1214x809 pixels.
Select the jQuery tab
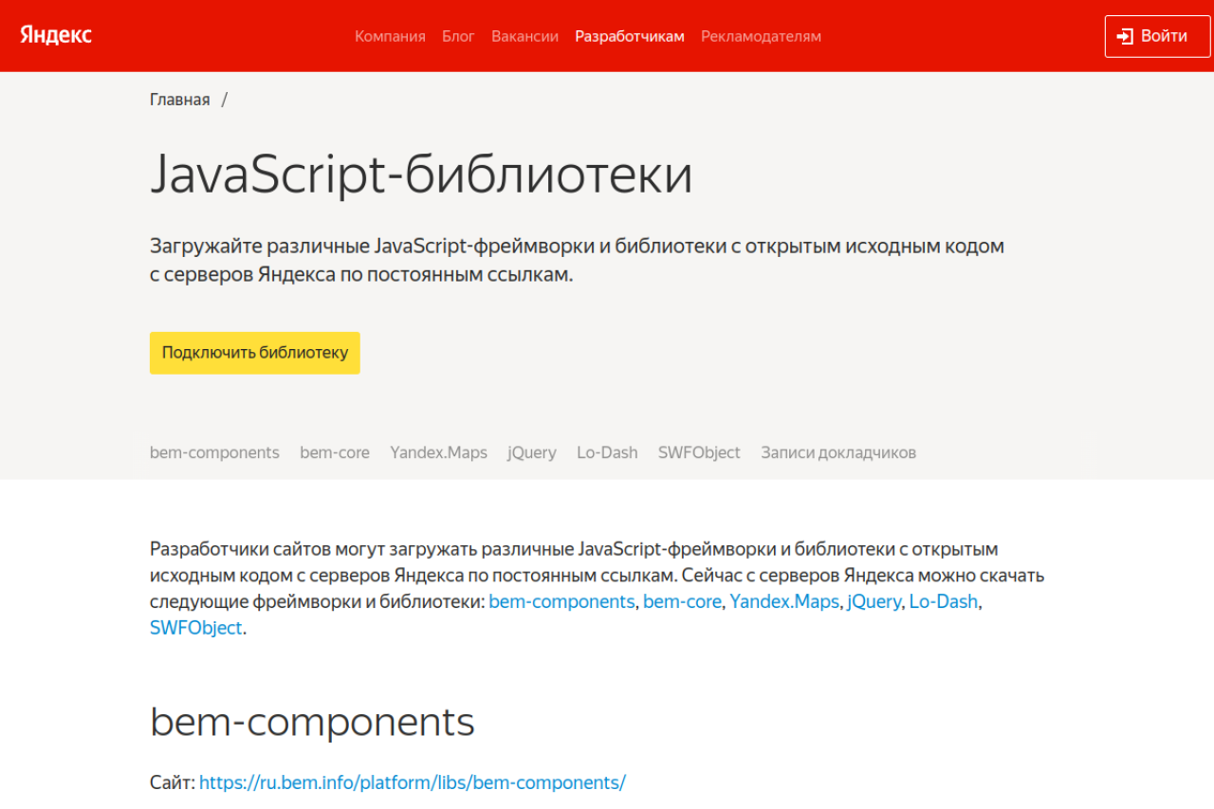pos(532,452)
